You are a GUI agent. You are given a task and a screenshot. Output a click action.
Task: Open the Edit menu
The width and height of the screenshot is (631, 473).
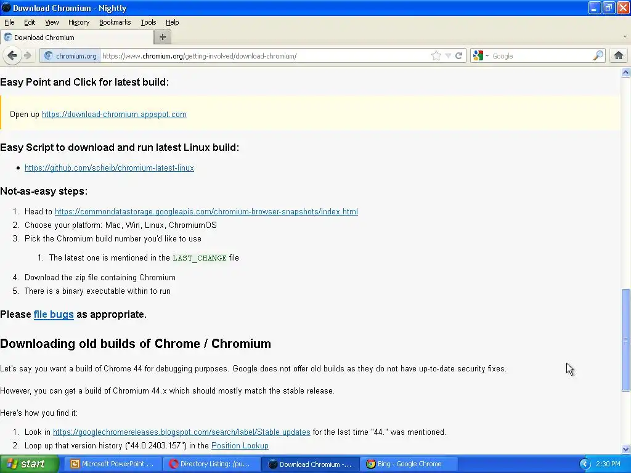(x=30, y=22)
